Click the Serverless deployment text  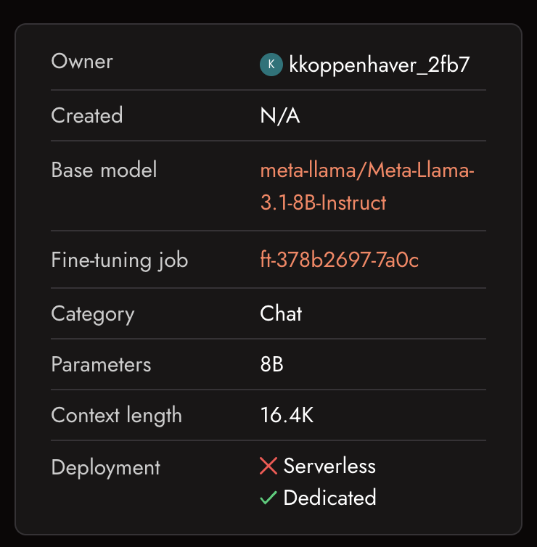point(329,466)
